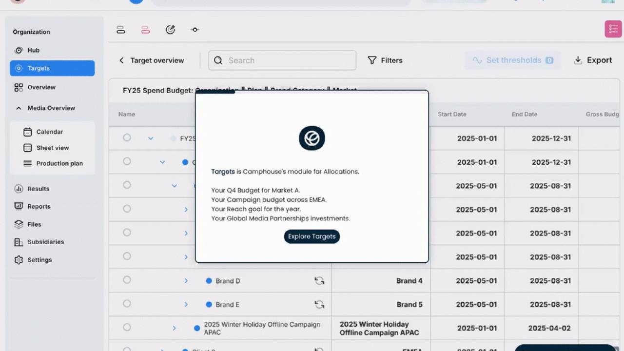Screen dimensions: 624x351
Task: Click the sync icon on Brand E row
Action: tap(319, 305)
